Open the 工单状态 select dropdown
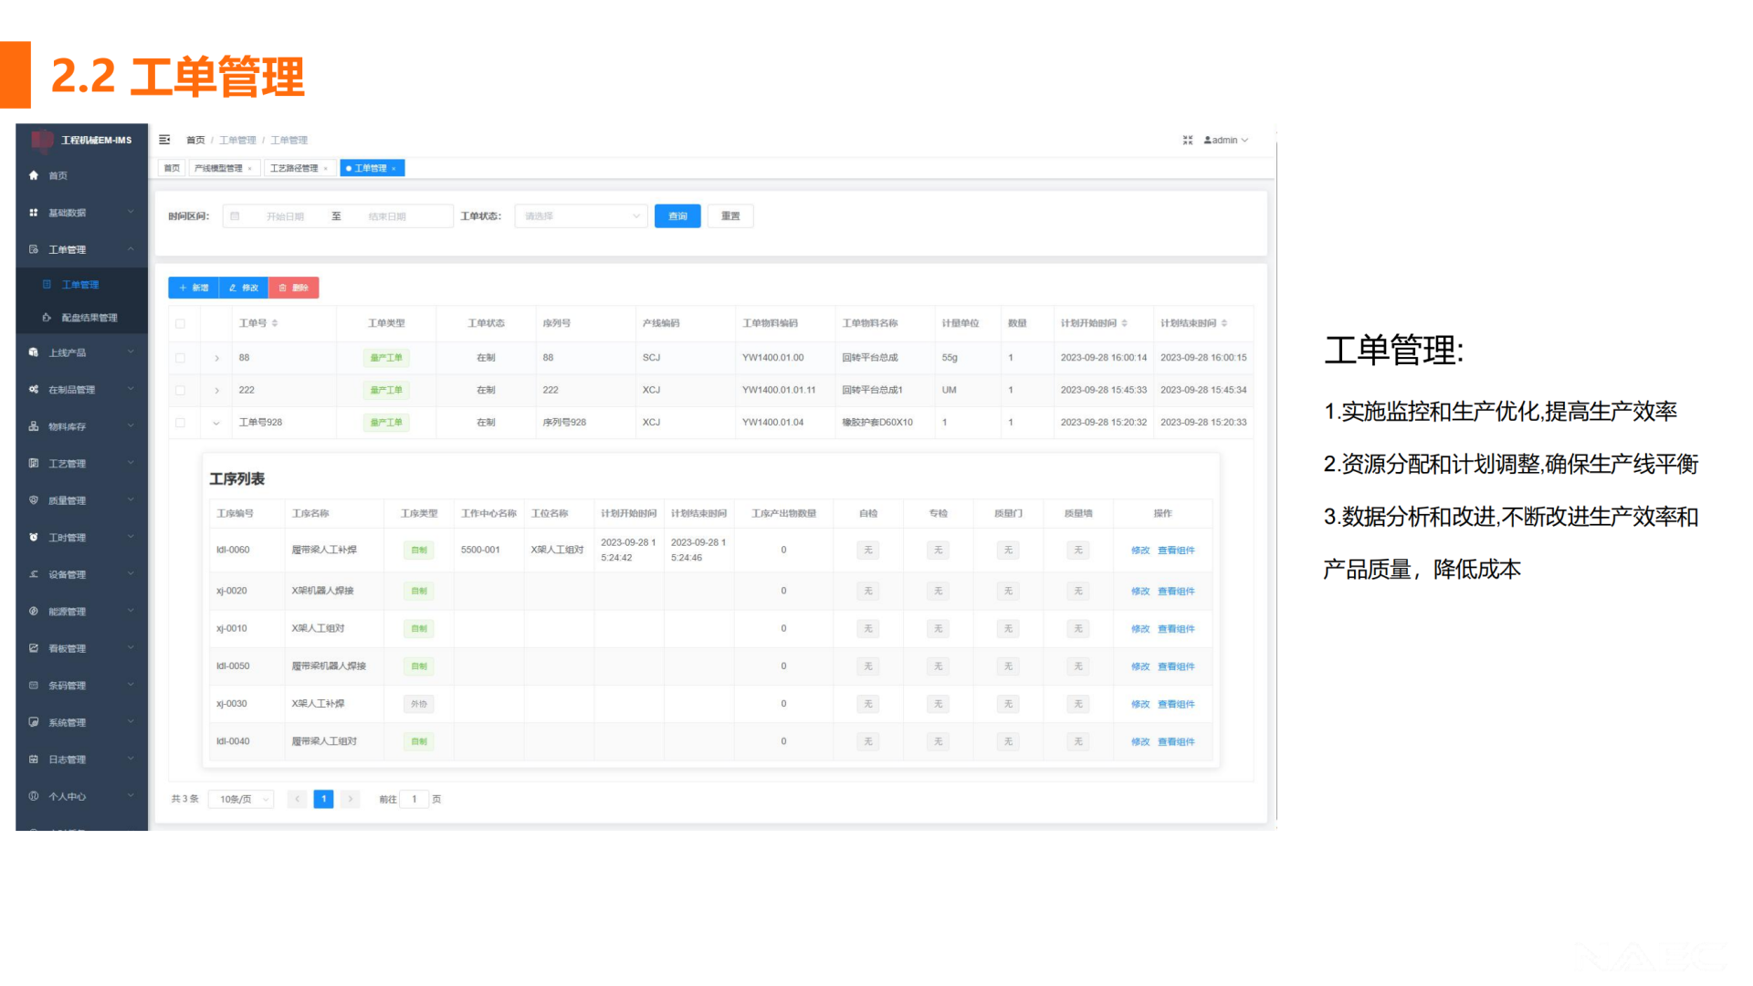 tap(582, 216)
